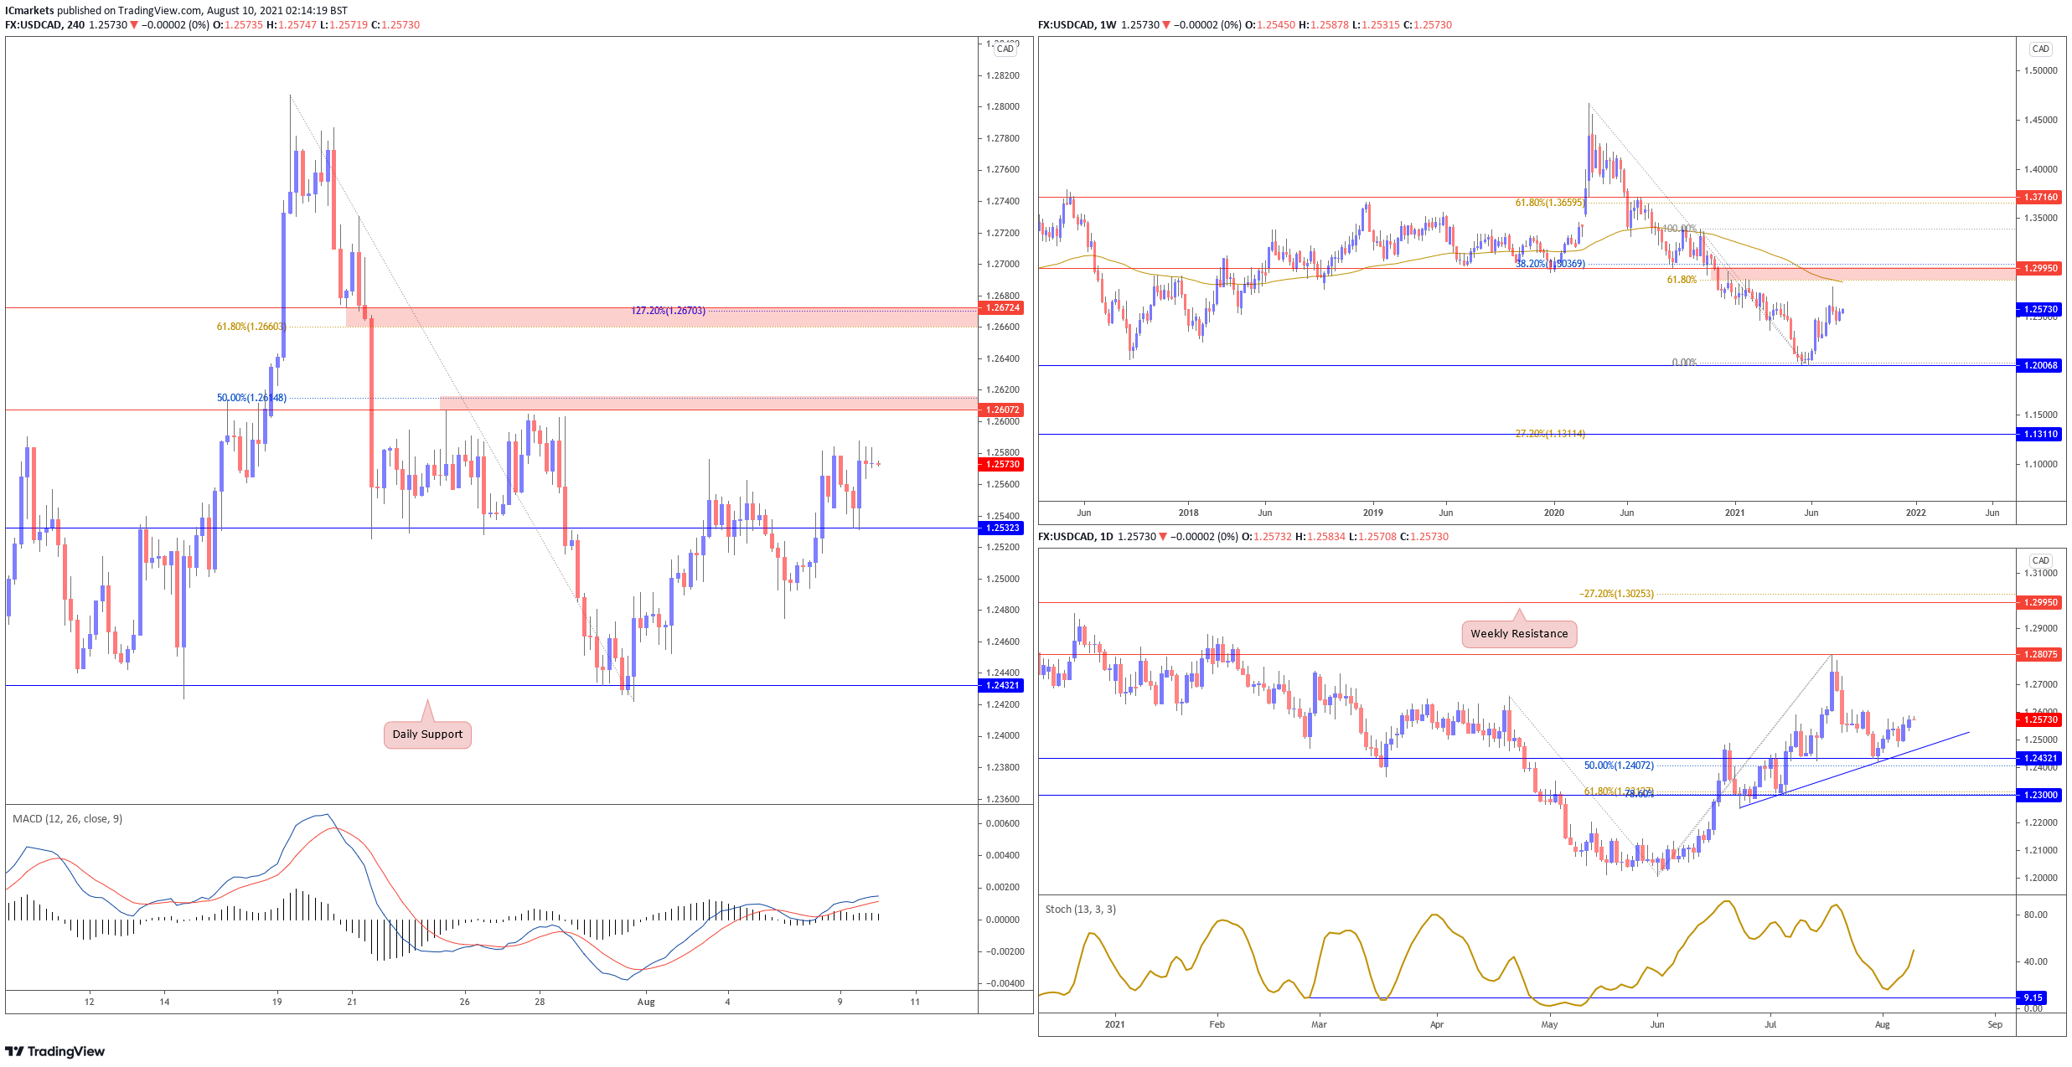Image resolution: width=2072 pixels, height=1067 pixels.
Task: Select the 1.29950 price label on daily chart
Action: 2038,602
